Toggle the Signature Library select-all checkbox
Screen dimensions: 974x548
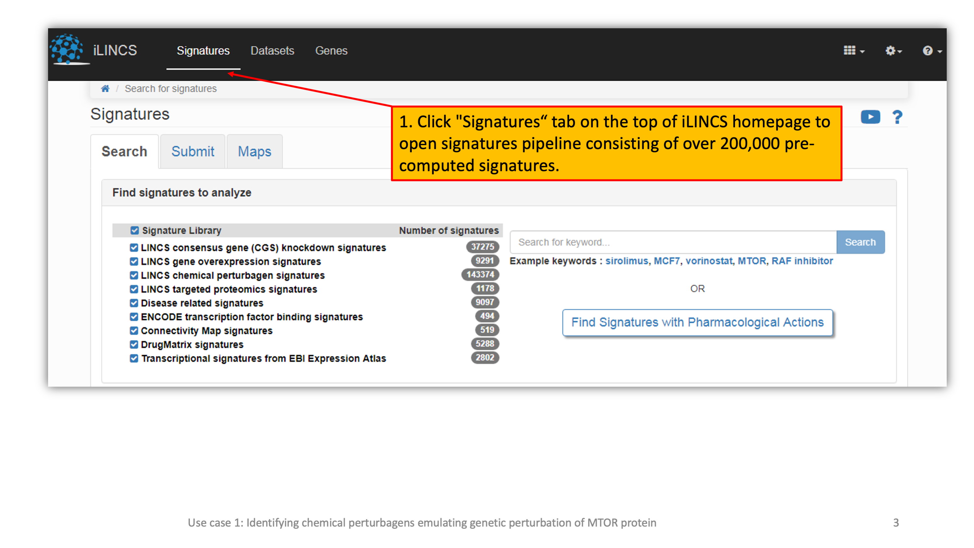(134, 230)
